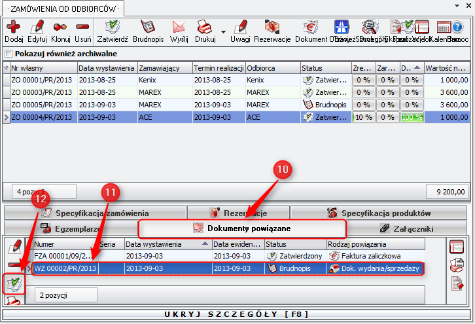This screenshot has width=475, height=324.
Task: Click the 9 200,00 total value field
Action: (x=448, y=192)
